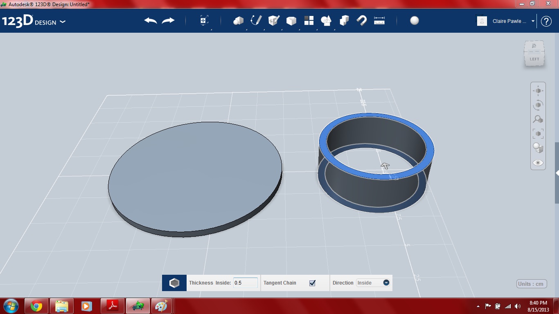The height and width of the screenshot is (314, 559).
Task: Open the 123D Design application menu
Action: click(34, 21)
